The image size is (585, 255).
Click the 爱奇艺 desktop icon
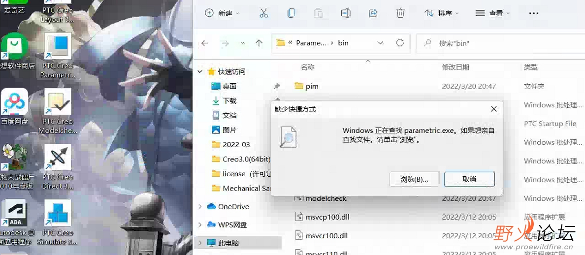pyautogui.click(x=14, y=7)
